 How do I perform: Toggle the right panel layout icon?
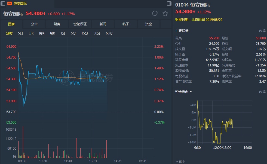click(x=169, y=4)
